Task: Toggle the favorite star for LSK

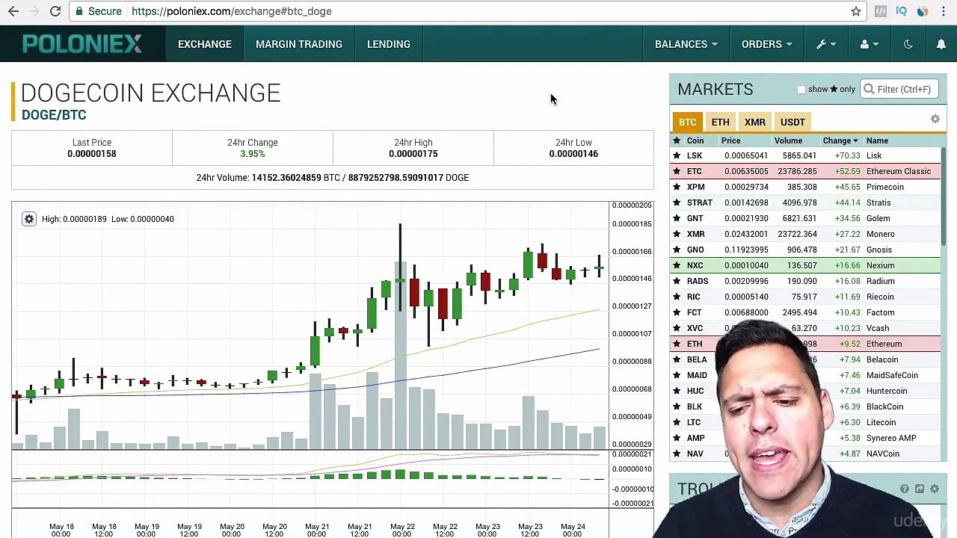Action: (677, 155)
